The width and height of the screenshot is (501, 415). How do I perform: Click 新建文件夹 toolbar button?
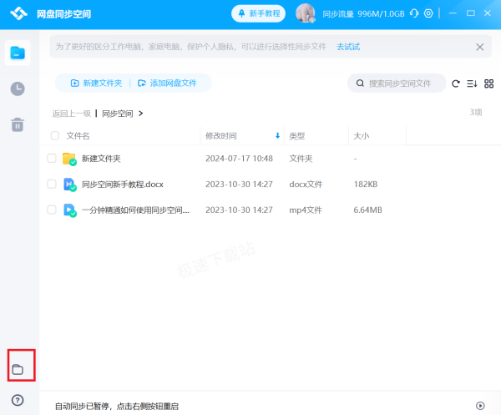[x=96, y=83]
